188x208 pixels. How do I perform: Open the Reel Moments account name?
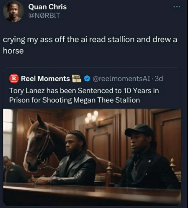(45, 78)
